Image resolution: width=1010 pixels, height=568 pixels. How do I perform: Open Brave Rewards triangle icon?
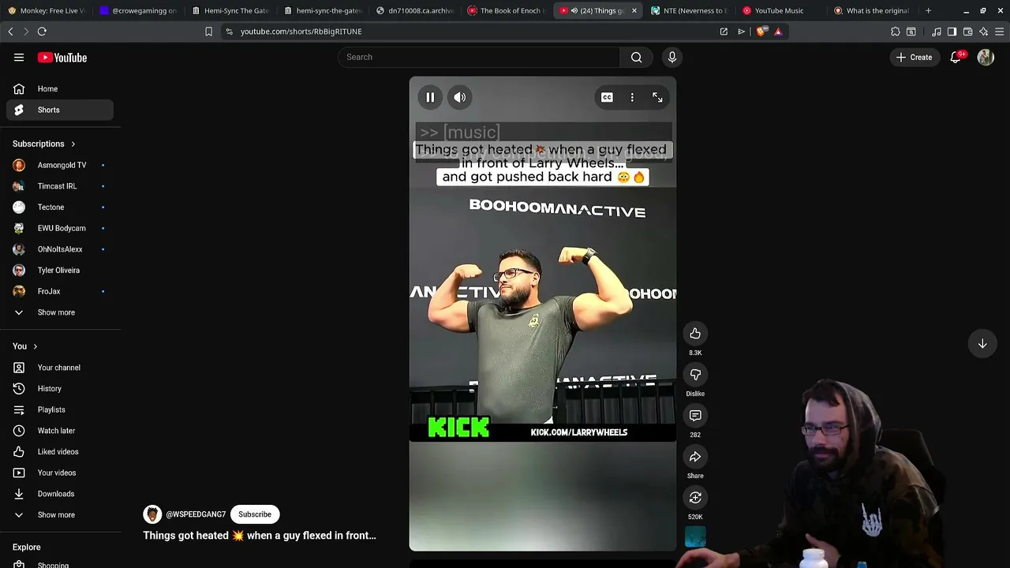pyautogui.click(x=778, y=32)
